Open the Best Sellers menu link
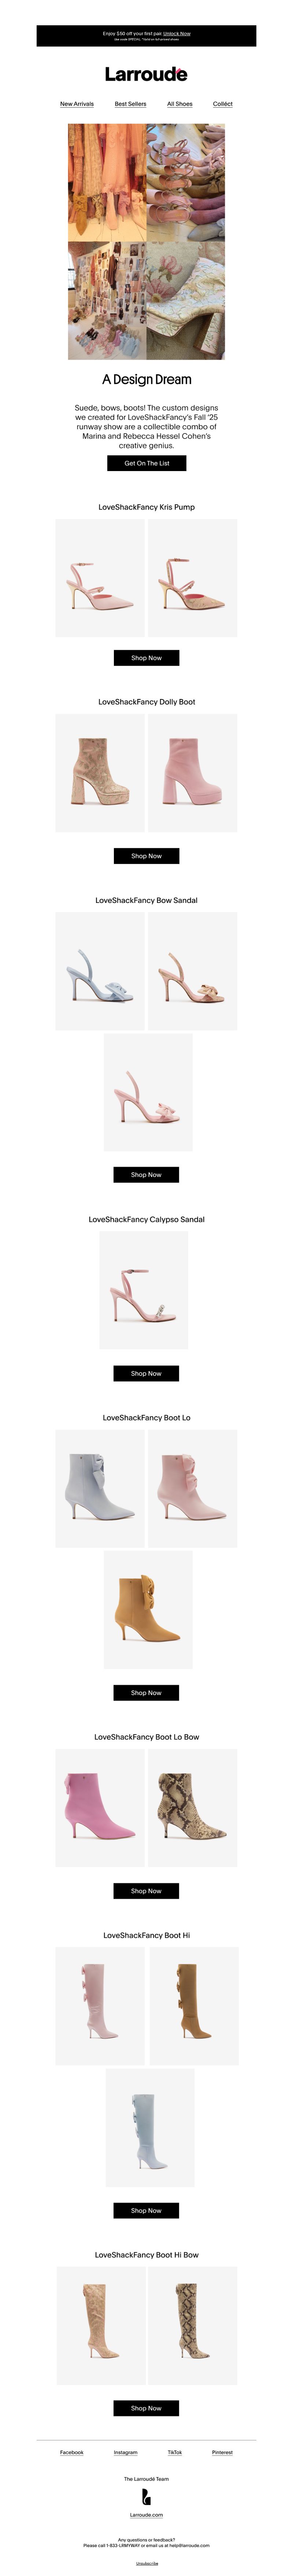 (x=130, y=104)
